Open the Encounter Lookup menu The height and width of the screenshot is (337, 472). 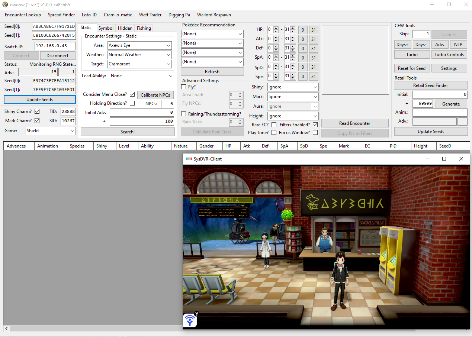pyautogui.click(x=23, y=15)
